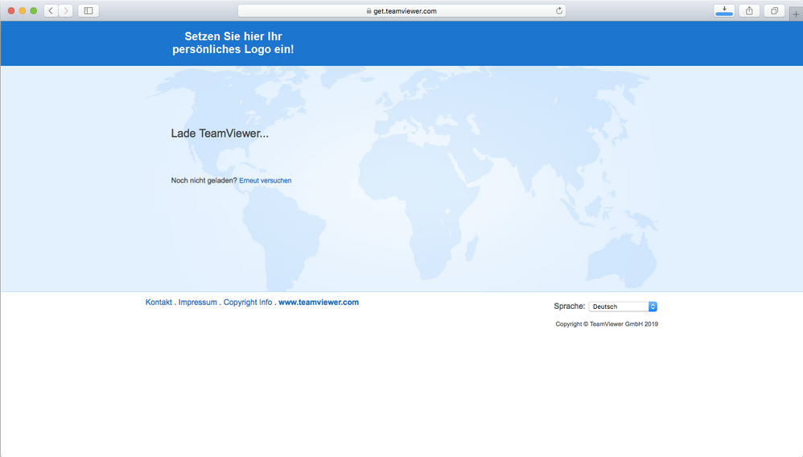
Task: Open the Copyright Info link
Action: (x=248, y=303)
